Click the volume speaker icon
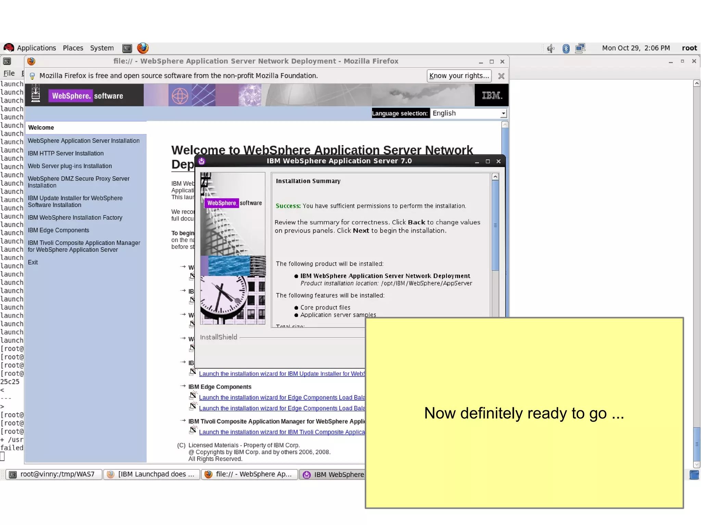Viewport: 701px width, 525px height. coord(550,48)
